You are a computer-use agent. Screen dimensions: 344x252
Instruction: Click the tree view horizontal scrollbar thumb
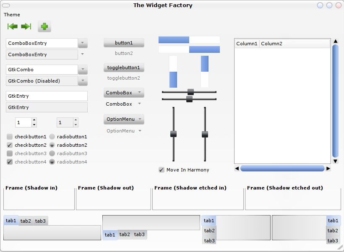282,169
